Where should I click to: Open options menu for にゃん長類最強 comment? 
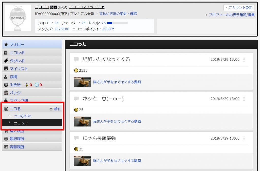(x=244, y=138)
